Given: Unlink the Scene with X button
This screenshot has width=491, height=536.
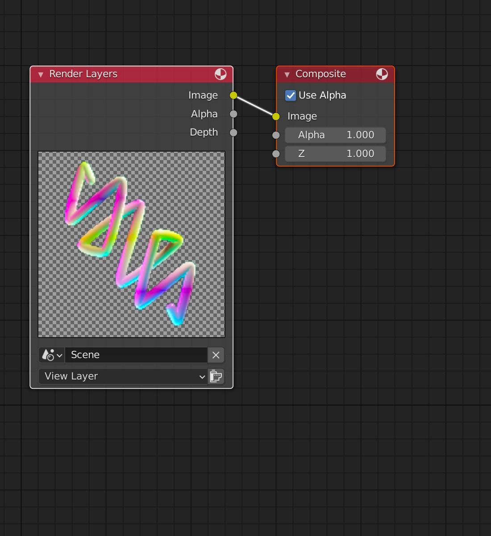Looking at the screenshot, I should 216,355.
